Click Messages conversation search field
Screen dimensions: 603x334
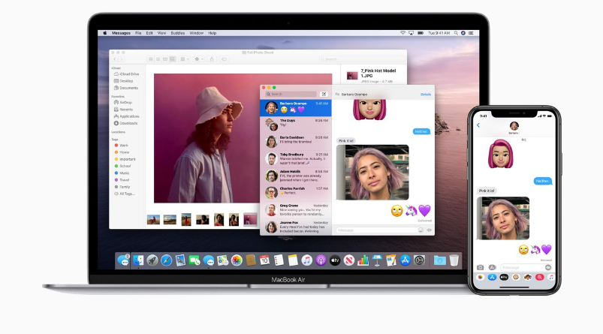[x=291, y=94]
